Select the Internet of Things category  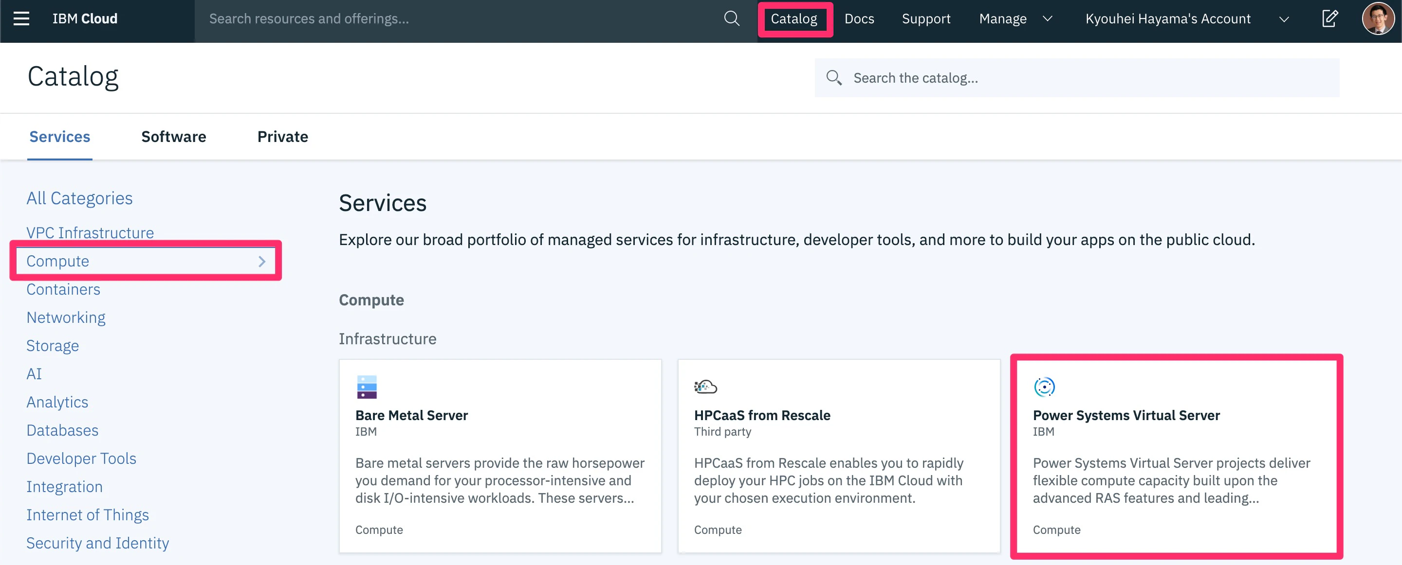click(88, 515)
